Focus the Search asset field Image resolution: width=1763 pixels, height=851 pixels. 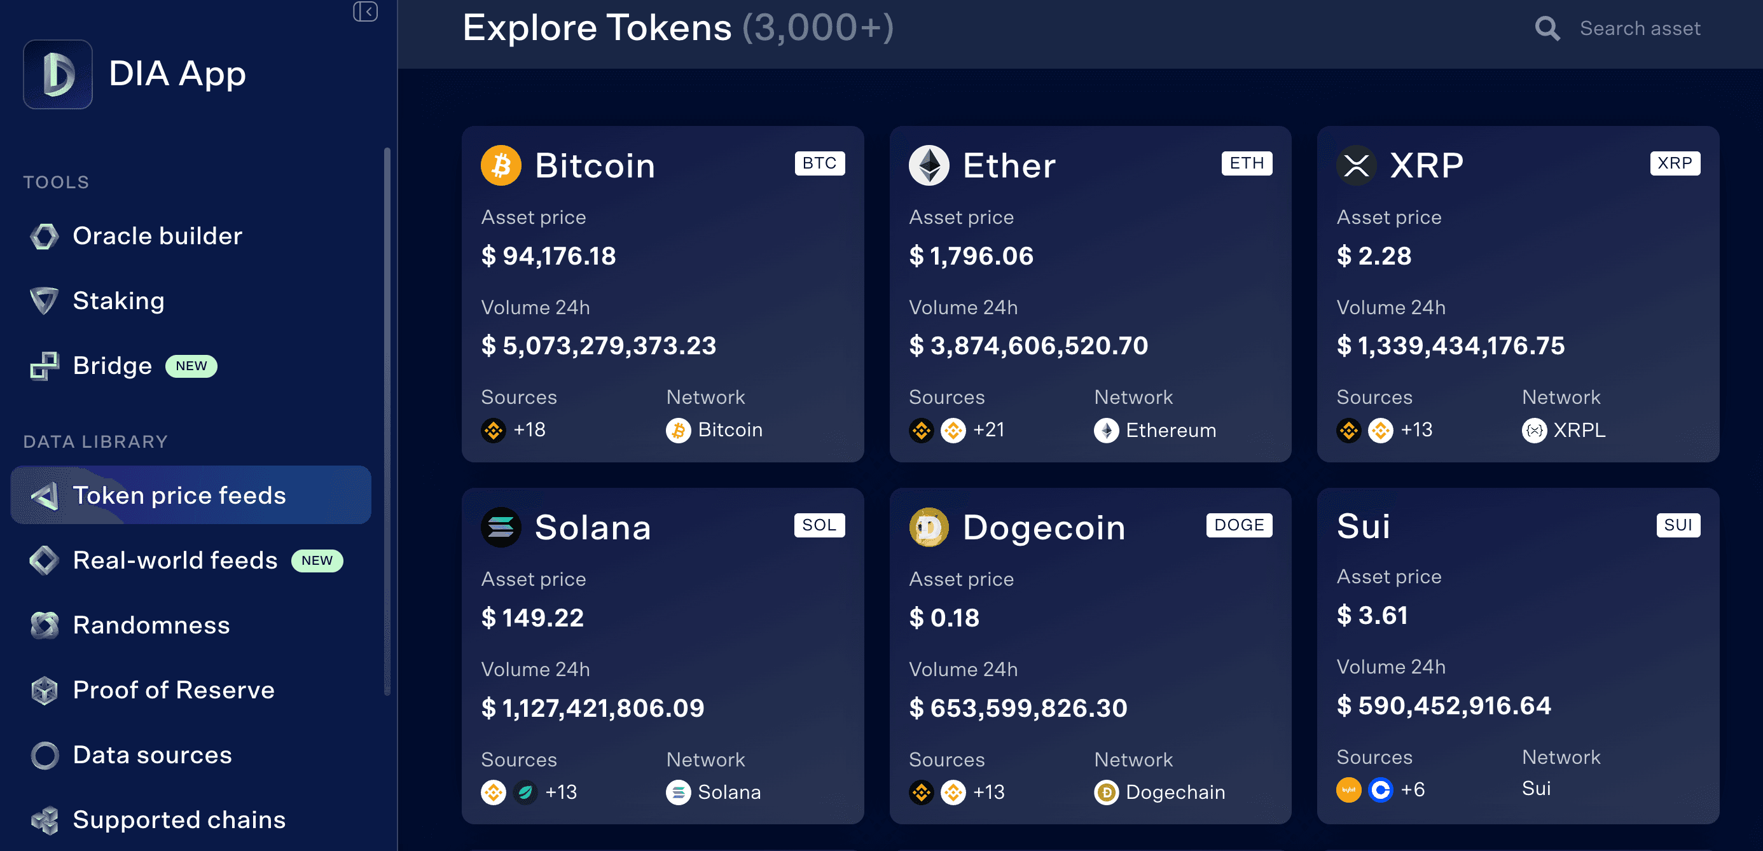pyautogui.click(x=1640, y=29)
